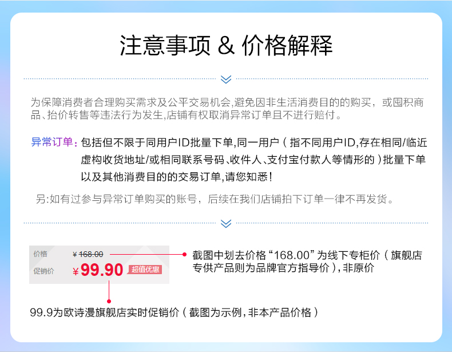Click the line 以及其他消费目的的交易订单
Image resolution: width=452 pixels, height=352 pixels.
pos(176,176)
